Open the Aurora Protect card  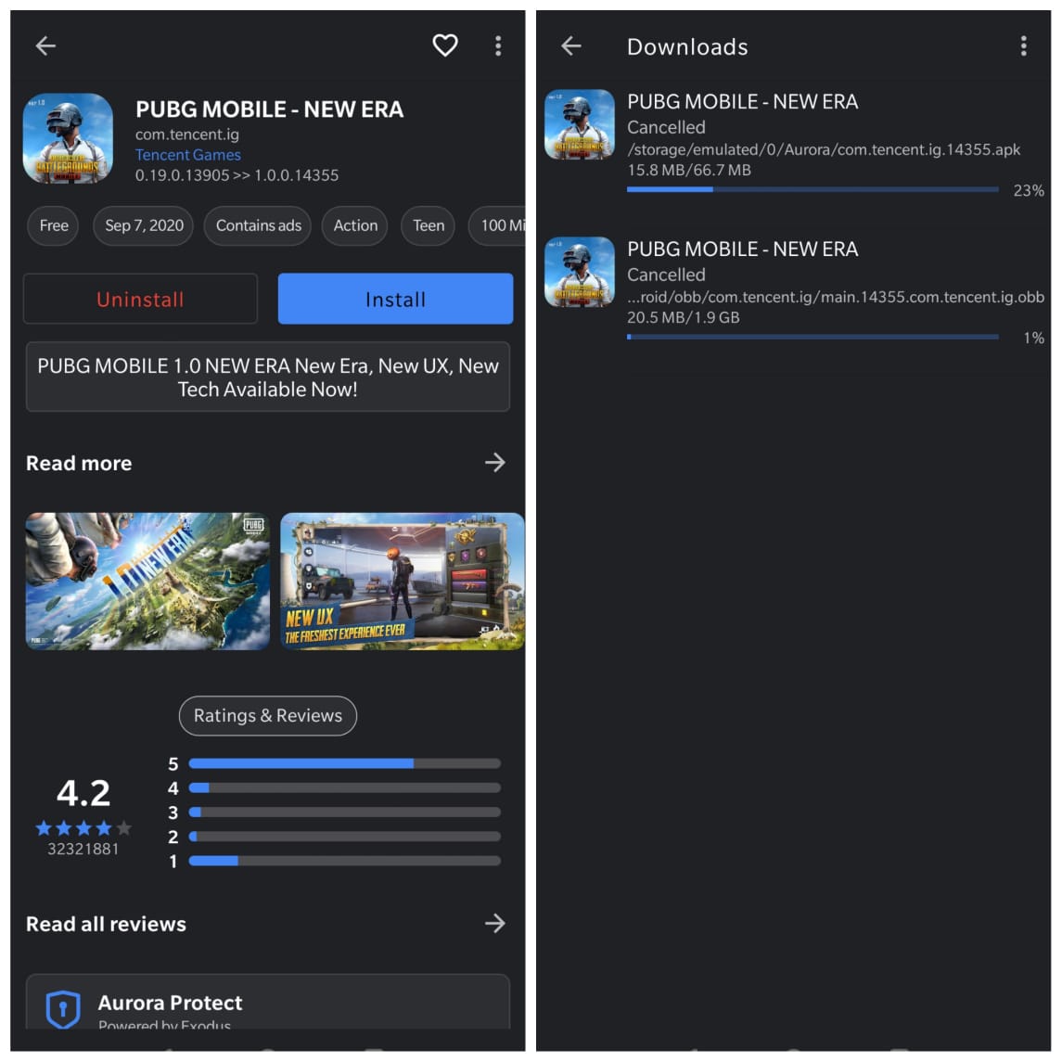point(267,1002)
